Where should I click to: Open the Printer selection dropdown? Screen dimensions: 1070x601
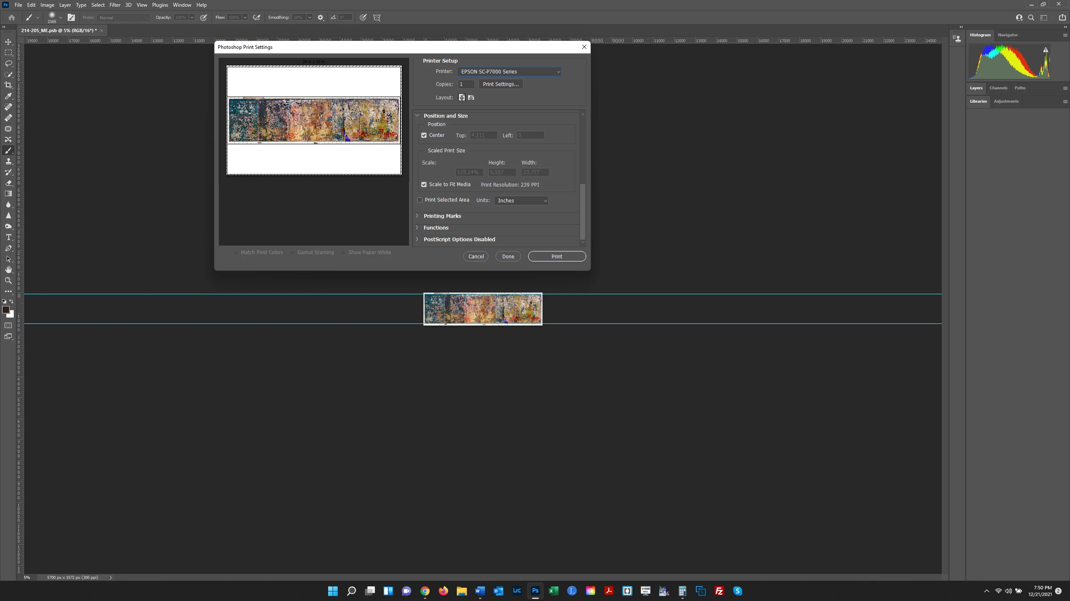[x=509, y=72]
